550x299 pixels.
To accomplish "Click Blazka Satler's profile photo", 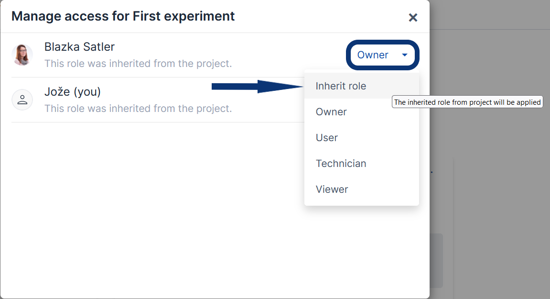I will (22, 55).
